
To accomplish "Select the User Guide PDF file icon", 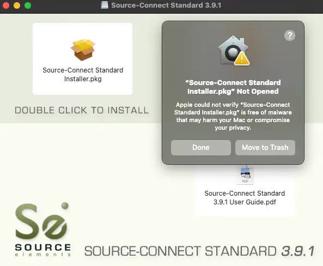I will 245,176.
